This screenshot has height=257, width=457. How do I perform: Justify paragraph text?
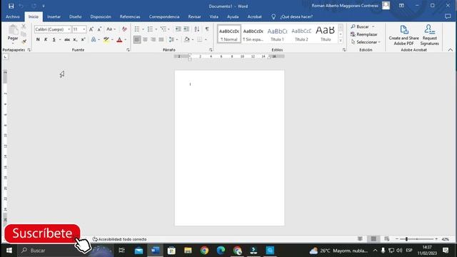(161, 40)
